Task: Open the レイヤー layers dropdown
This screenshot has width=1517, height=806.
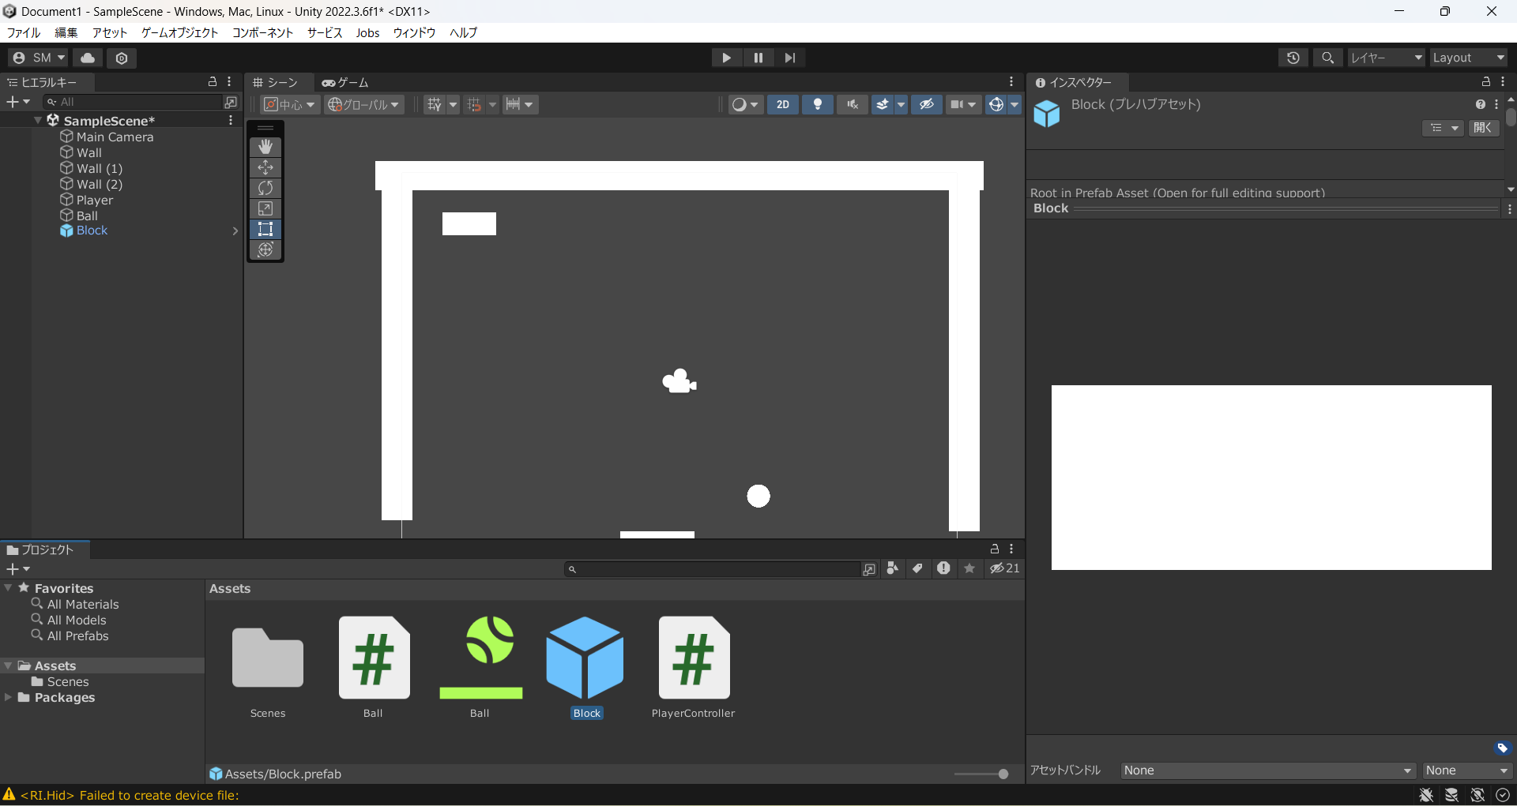Action: coord(1385,58)
